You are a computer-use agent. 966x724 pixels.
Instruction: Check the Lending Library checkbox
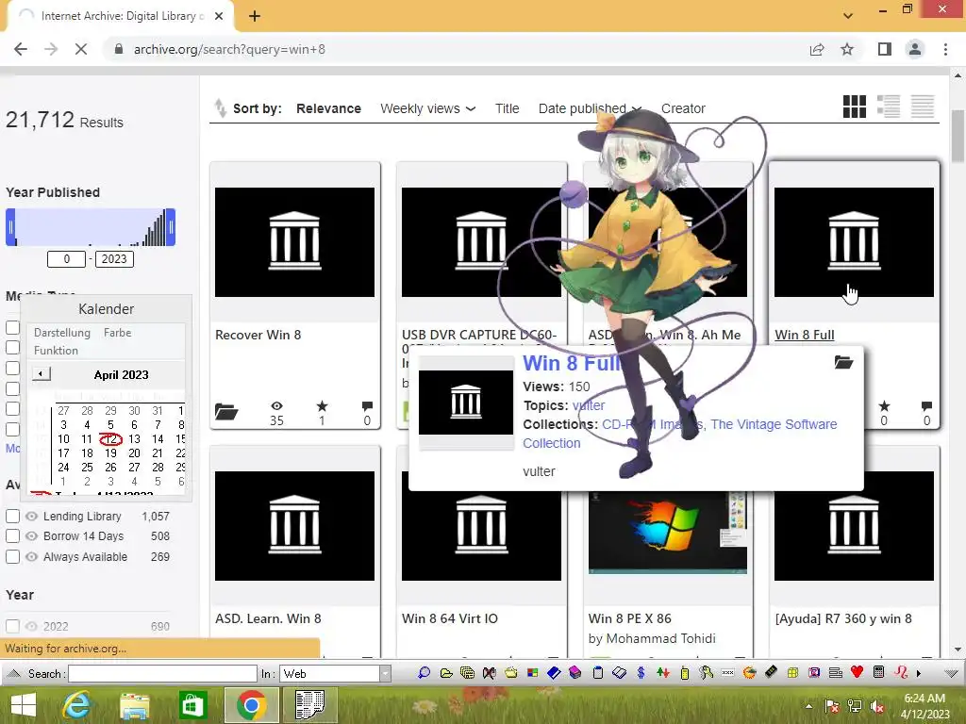tap(12, 516)
